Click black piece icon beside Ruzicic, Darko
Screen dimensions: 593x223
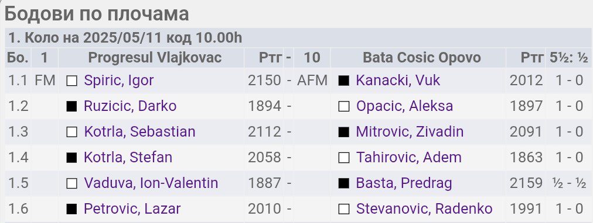tap(71, 107)
